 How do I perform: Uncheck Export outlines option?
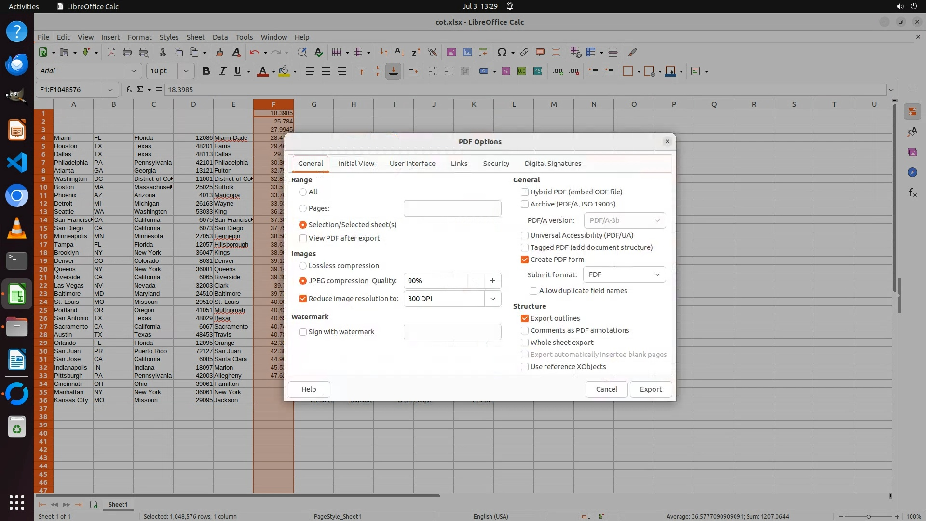tap(525, 318)
